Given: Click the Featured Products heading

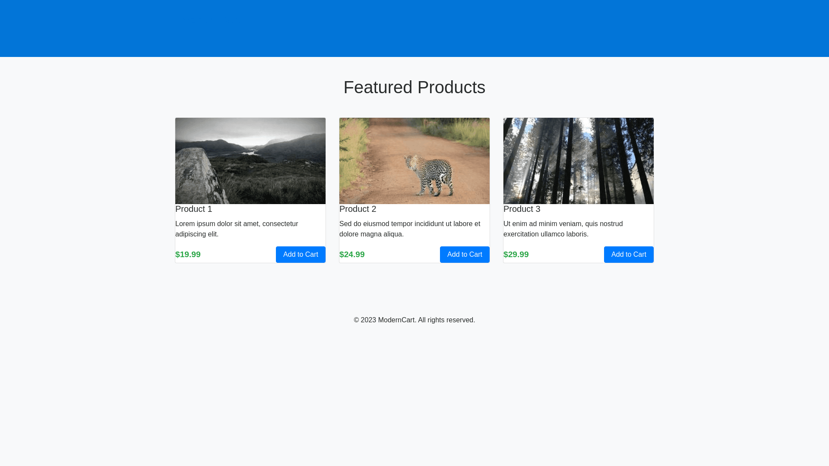Looking at the screenshot, I should (414, 87).
